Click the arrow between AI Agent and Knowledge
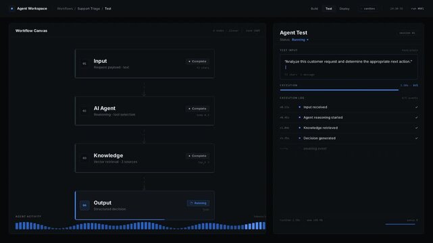This screenshot has height=243, width=433. 144,136
